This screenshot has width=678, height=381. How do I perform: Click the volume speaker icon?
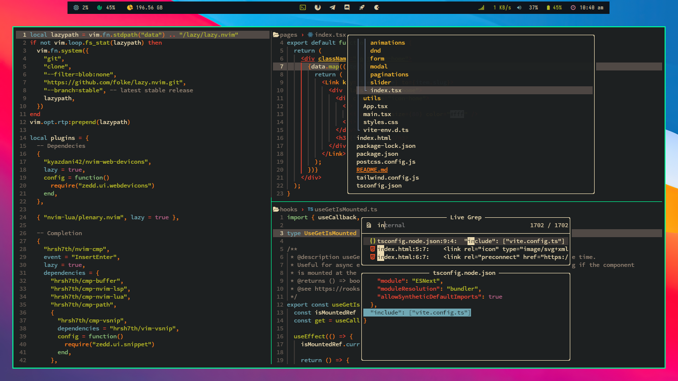click(x=519, y=7)
